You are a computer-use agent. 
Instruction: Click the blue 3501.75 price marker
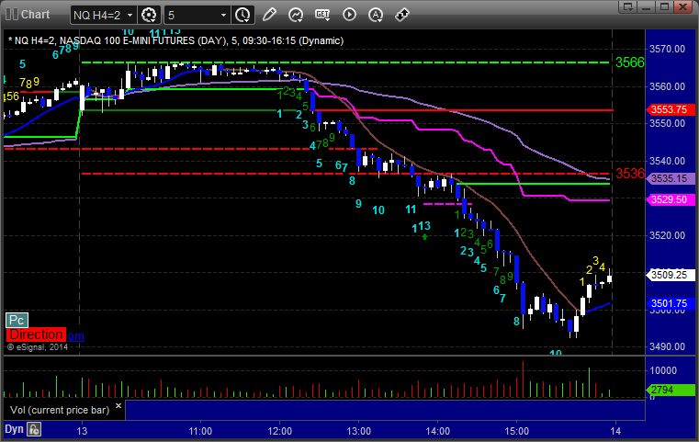click(x=671, y=304)
